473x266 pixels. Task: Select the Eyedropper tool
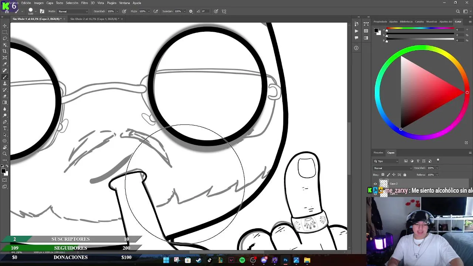pos(5,64)
